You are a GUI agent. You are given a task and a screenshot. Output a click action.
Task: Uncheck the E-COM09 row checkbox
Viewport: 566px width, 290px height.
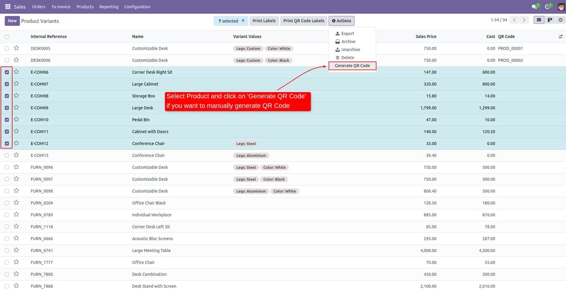(7, 108)
